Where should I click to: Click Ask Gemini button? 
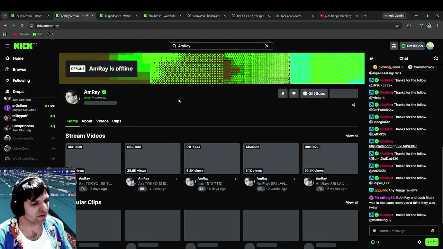(394, 16)
